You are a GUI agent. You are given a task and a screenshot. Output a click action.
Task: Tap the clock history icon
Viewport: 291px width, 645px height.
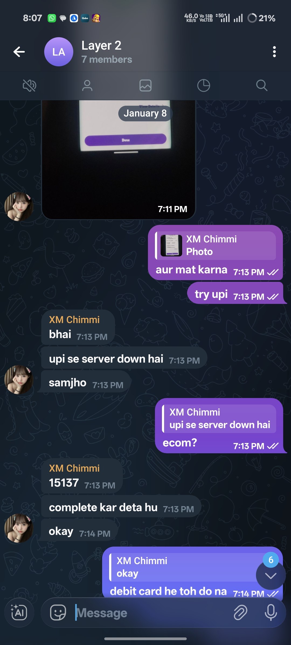tap(204, 86)
